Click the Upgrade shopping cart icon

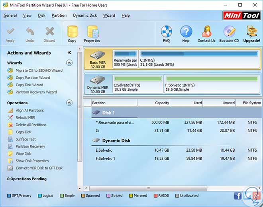tap(252, 31)
